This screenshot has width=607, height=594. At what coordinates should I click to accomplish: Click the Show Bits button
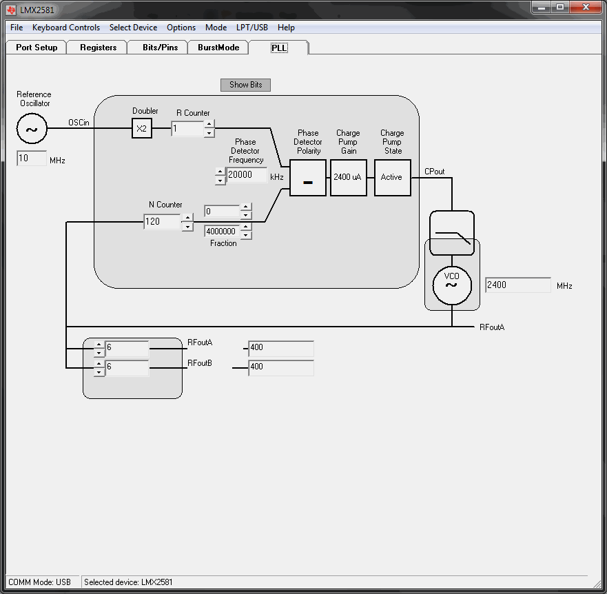245,85
